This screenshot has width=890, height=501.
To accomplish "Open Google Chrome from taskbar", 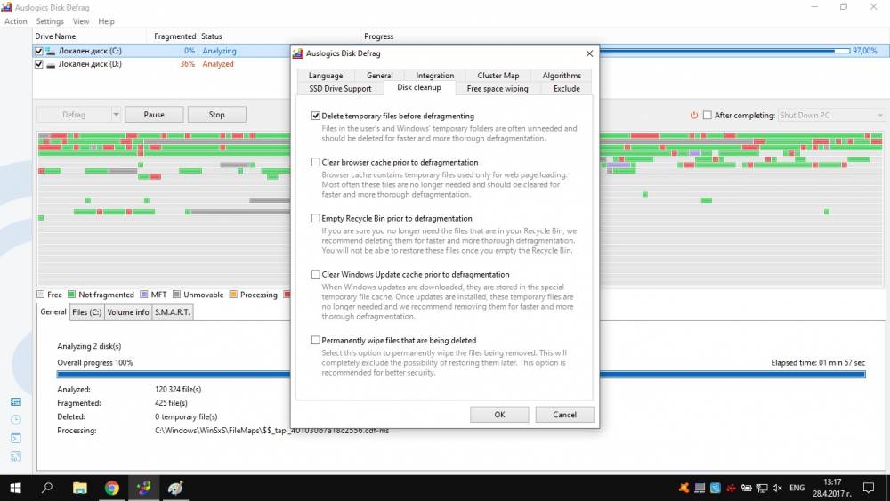I will (x=112, y=488).
